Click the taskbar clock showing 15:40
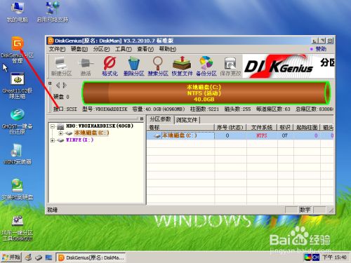Viewport: 351px width, 263px height. (335, 257)
